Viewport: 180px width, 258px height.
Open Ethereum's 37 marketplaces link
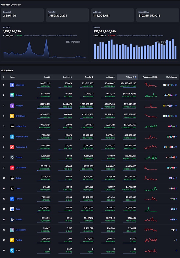pos(176,85)
